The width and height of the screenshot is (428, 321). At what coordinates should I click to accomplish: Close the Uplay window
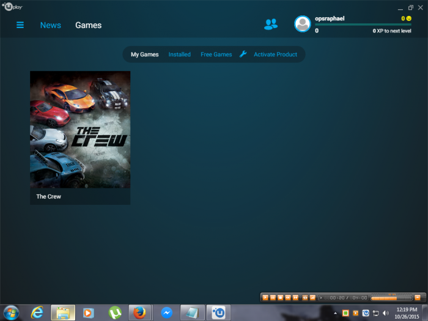pyautogui.click(x=421, y=7)
